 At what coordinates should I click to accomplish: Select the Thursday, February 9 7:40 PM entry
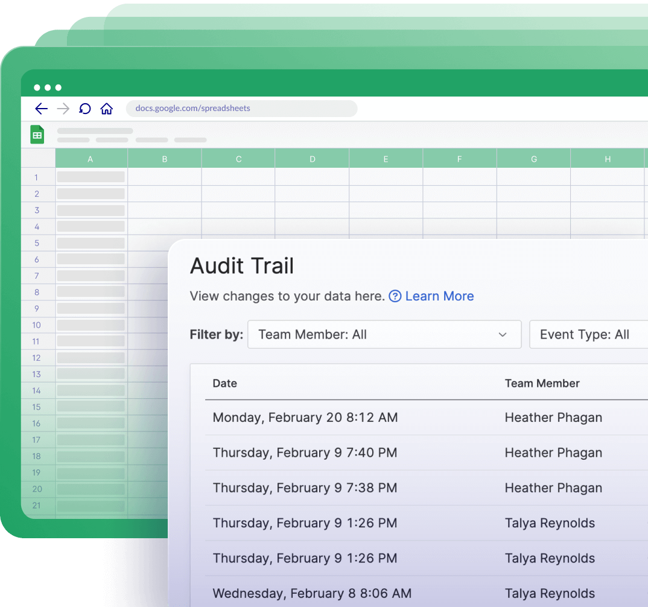click(305, 453)
